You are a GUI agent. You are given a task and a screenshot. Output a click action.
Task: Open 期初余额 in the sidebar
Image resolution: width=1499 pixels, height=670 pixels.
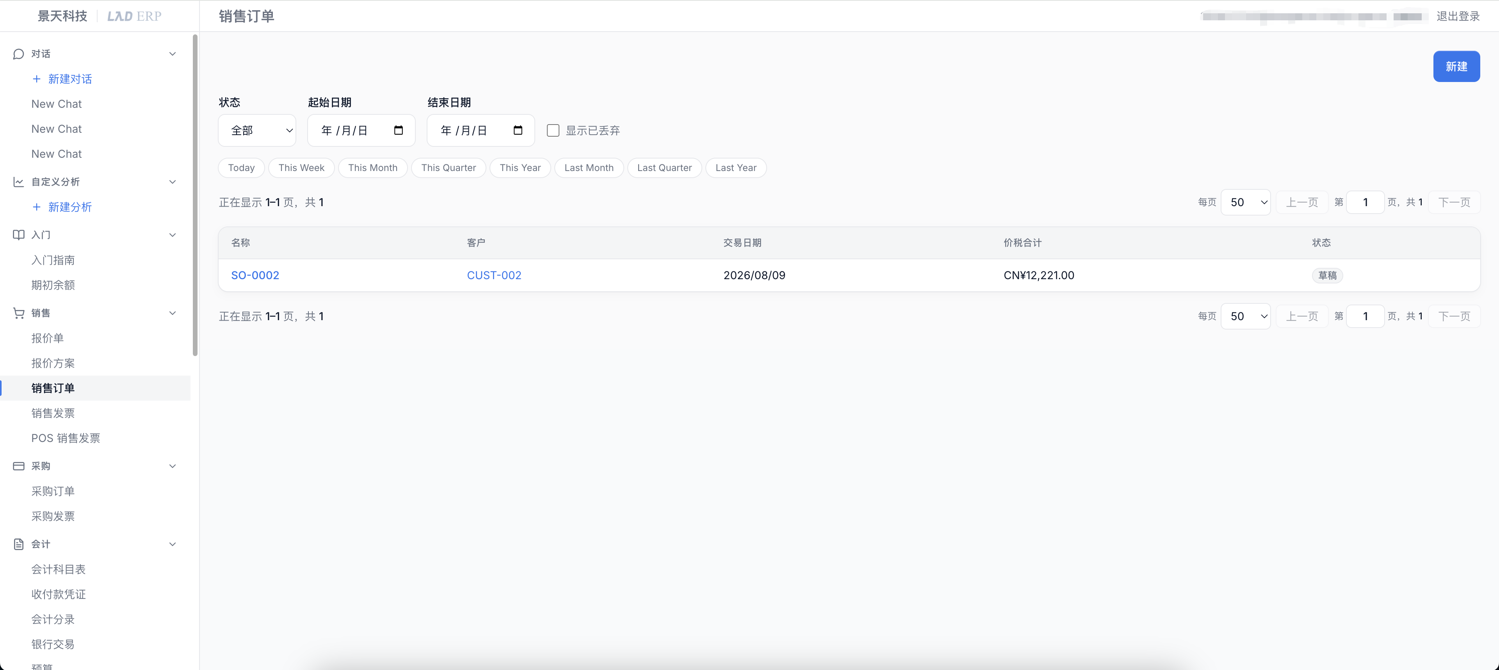pyautogui.click(x=53, y=285)
